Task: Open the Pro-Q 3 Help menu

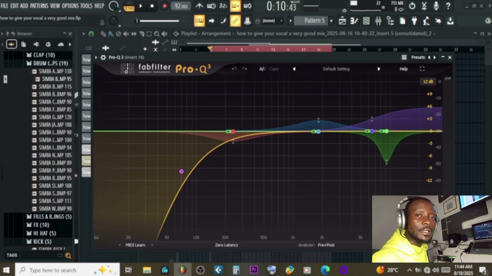Action: click(x=404, y=69)
